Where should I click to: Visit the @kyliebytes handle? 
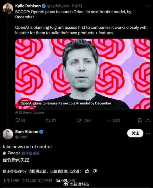[58, 6]
